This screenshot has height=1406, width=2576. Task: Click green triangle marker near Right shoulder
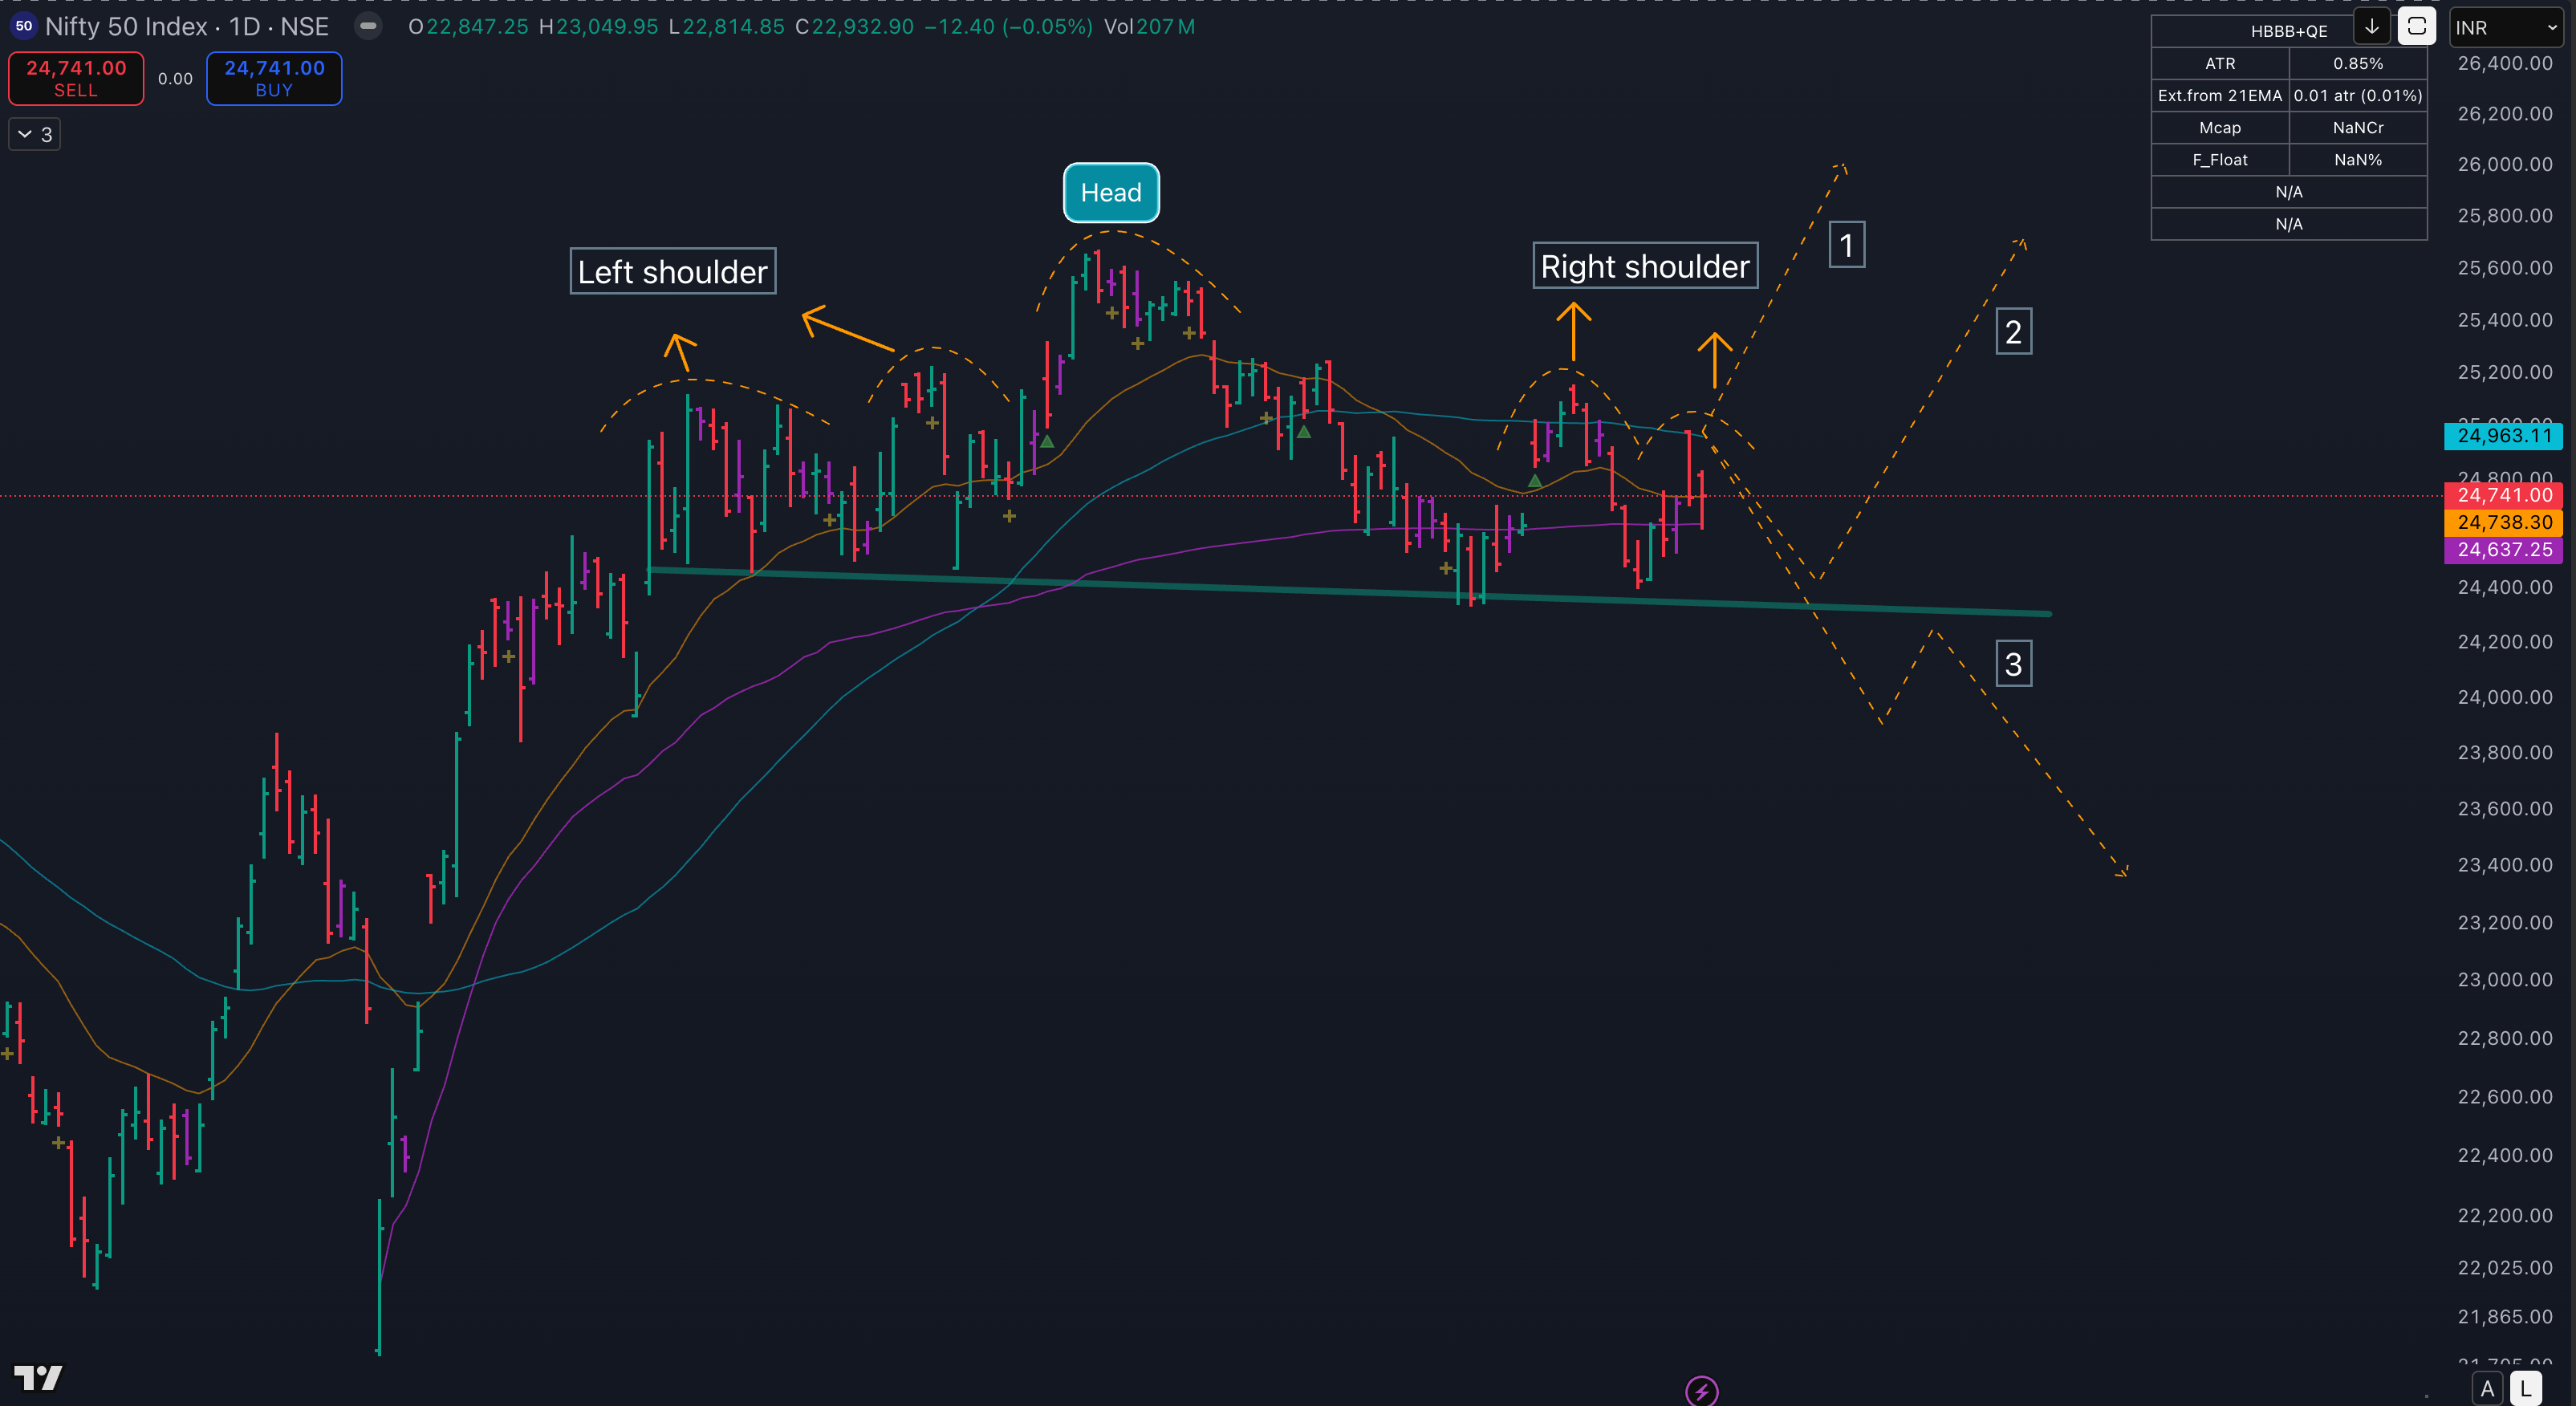coord(1535,482)
